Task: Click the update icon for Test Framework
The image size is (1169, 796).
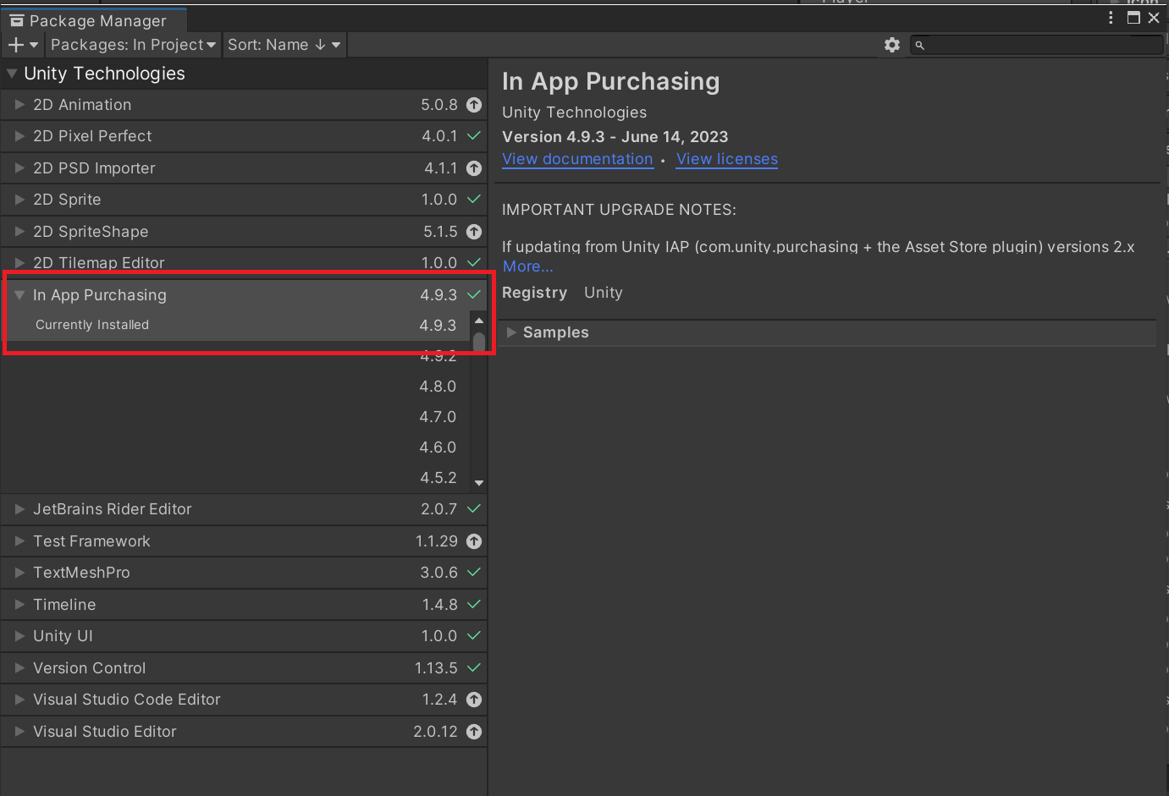Action: coord(474,541)
